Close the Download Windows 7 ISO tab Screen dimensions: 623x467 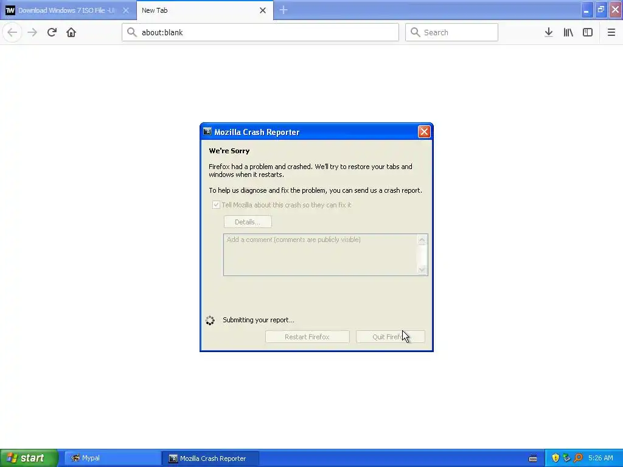click(x=125, y=10)
